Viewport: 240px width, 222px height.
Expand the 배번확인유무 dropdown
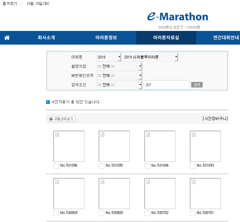tap(119, 76)
